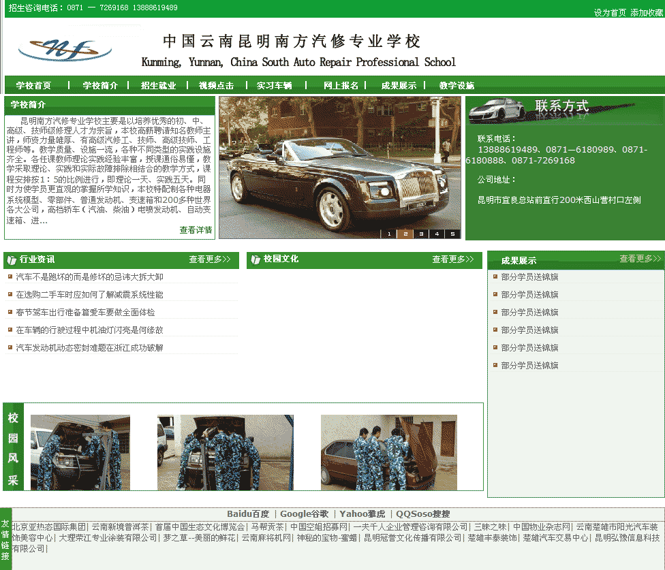Open the 学校首页 navigation menu item
Image resolution: width=665 pixels, height=570 pixels.
point(33,86)
